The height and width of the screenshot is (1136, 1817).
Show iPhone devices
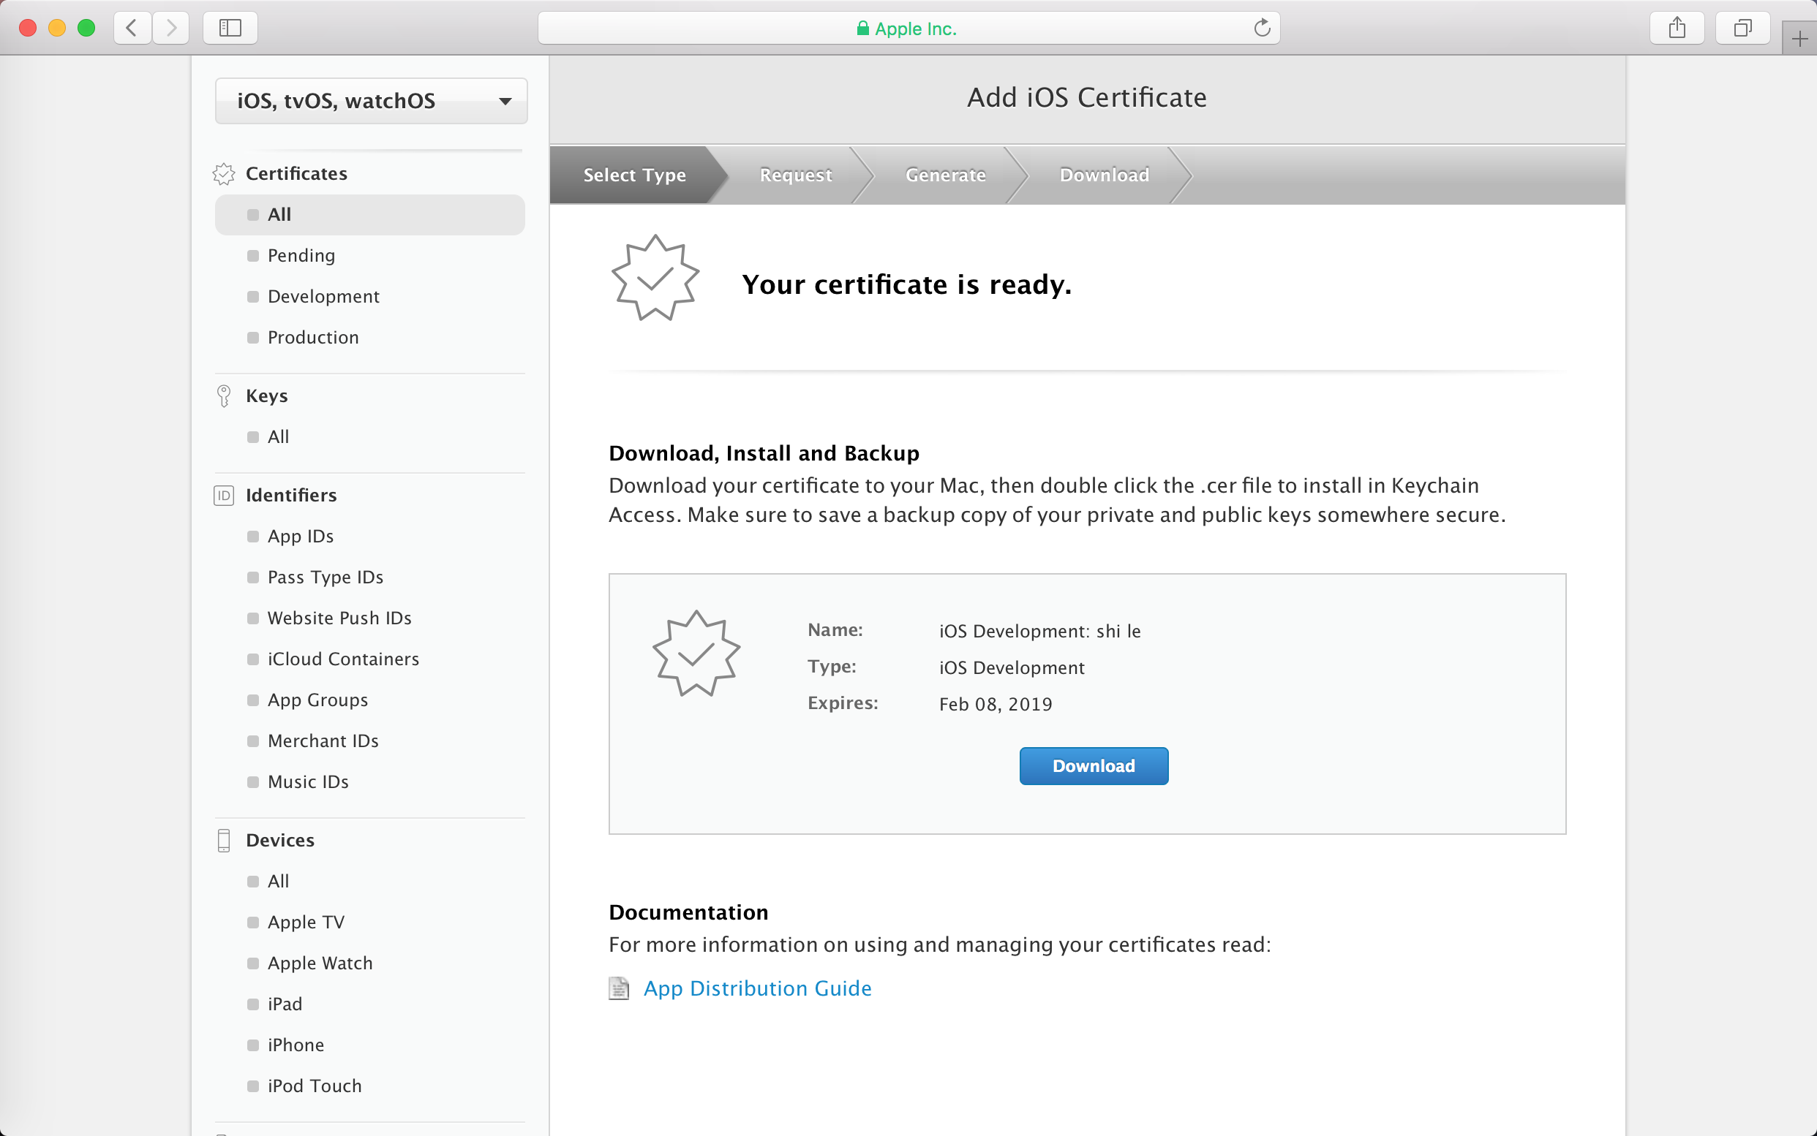(x=296, y=1045)
